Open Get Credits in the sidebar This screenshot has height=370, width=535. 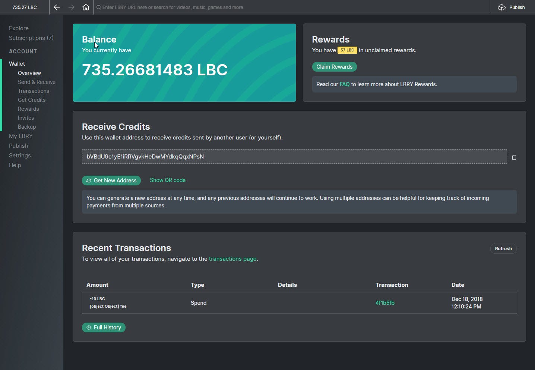click(32, 100)
